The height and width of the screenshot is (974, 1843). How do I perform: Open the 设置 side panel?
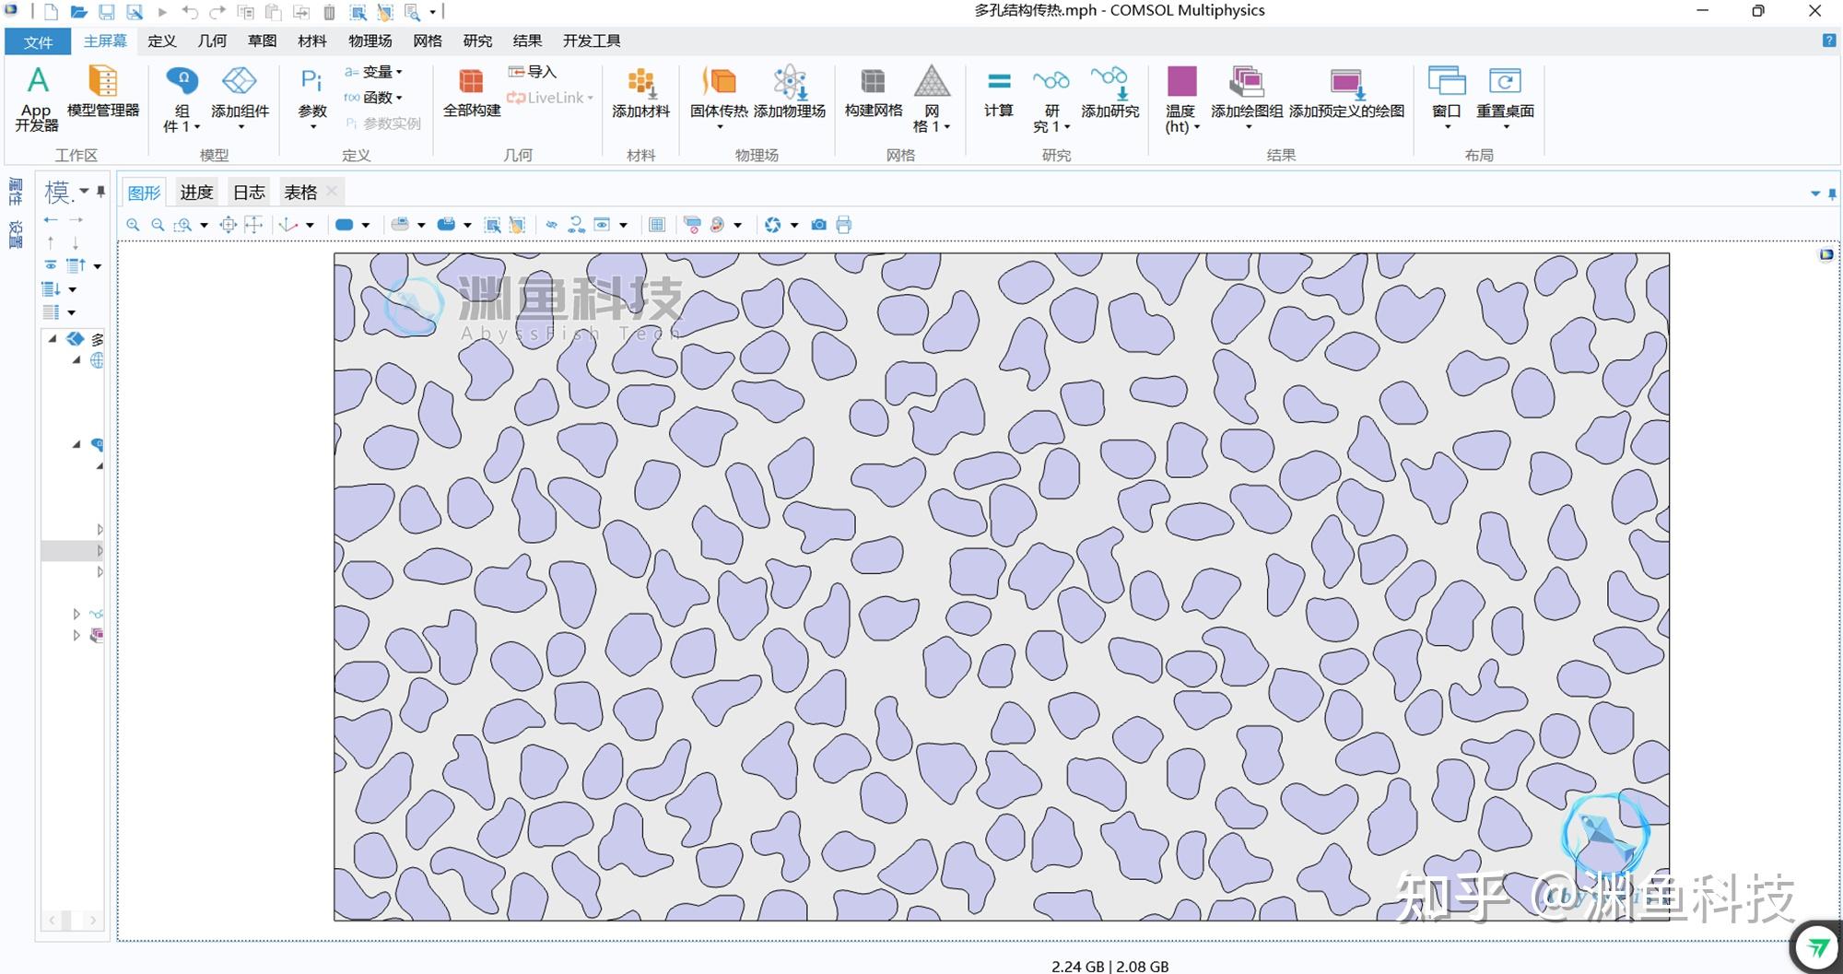pos(16,235)
